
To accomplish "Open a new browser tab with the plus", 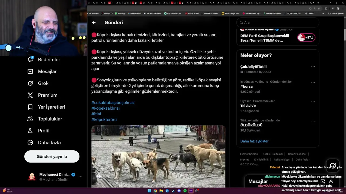I will [x=318, y=3].
